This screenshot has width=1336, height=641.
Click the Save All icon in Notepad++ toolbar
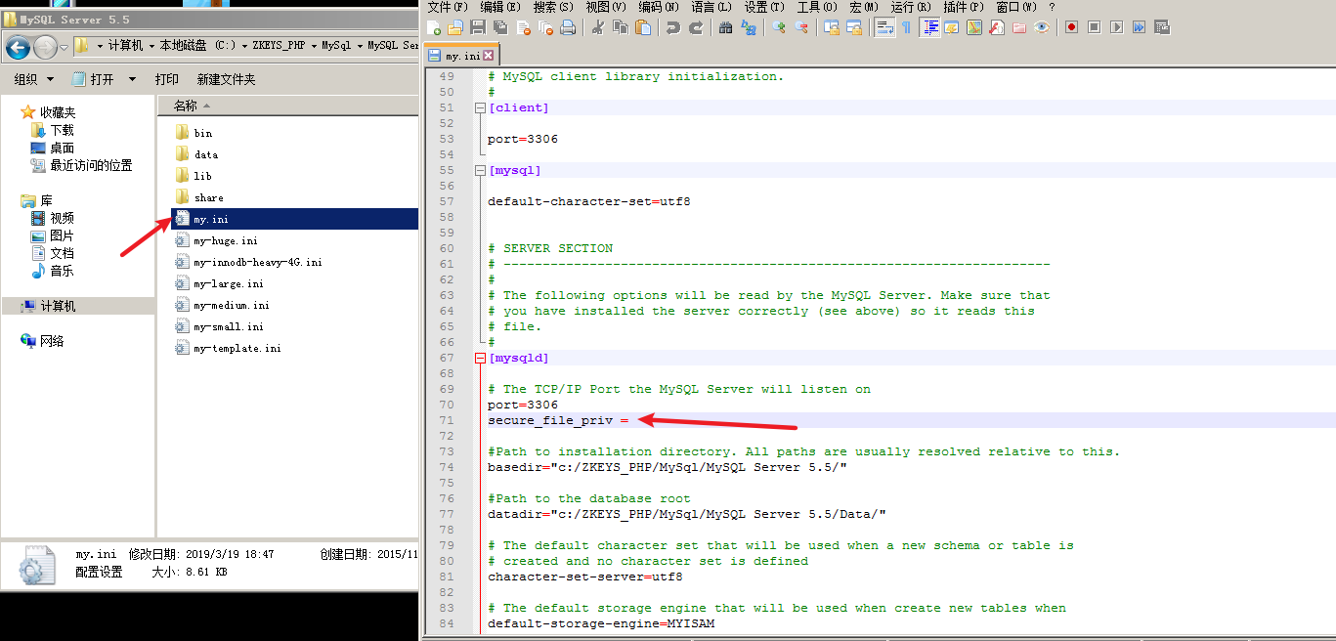click(500, 27)
